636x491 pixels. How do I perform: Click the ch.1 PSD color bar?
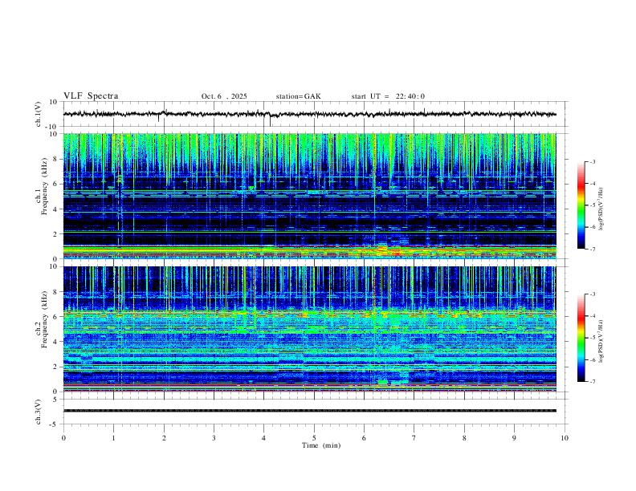coord(581,205)
